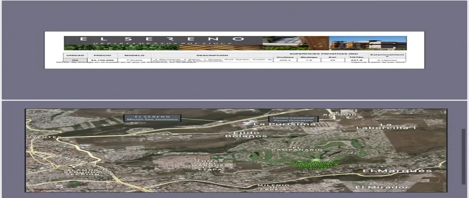Image resolution: width=469 pixels, height=198 pixels.
Task: Click the PRECIO column header
Action: [x=102, y=55]
